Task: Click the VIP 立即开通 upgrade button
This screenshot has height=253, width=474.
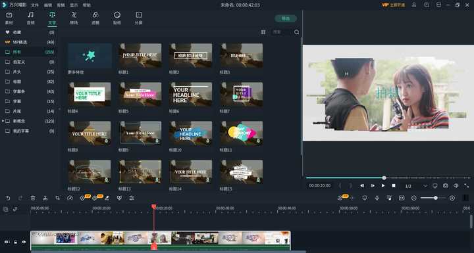Action: tap(393, 5)
